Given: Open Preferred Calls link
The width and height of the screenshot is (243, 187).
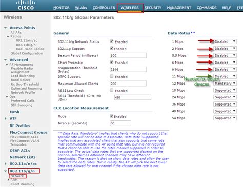Looking at the screenshot, I should tap(23, 101).
